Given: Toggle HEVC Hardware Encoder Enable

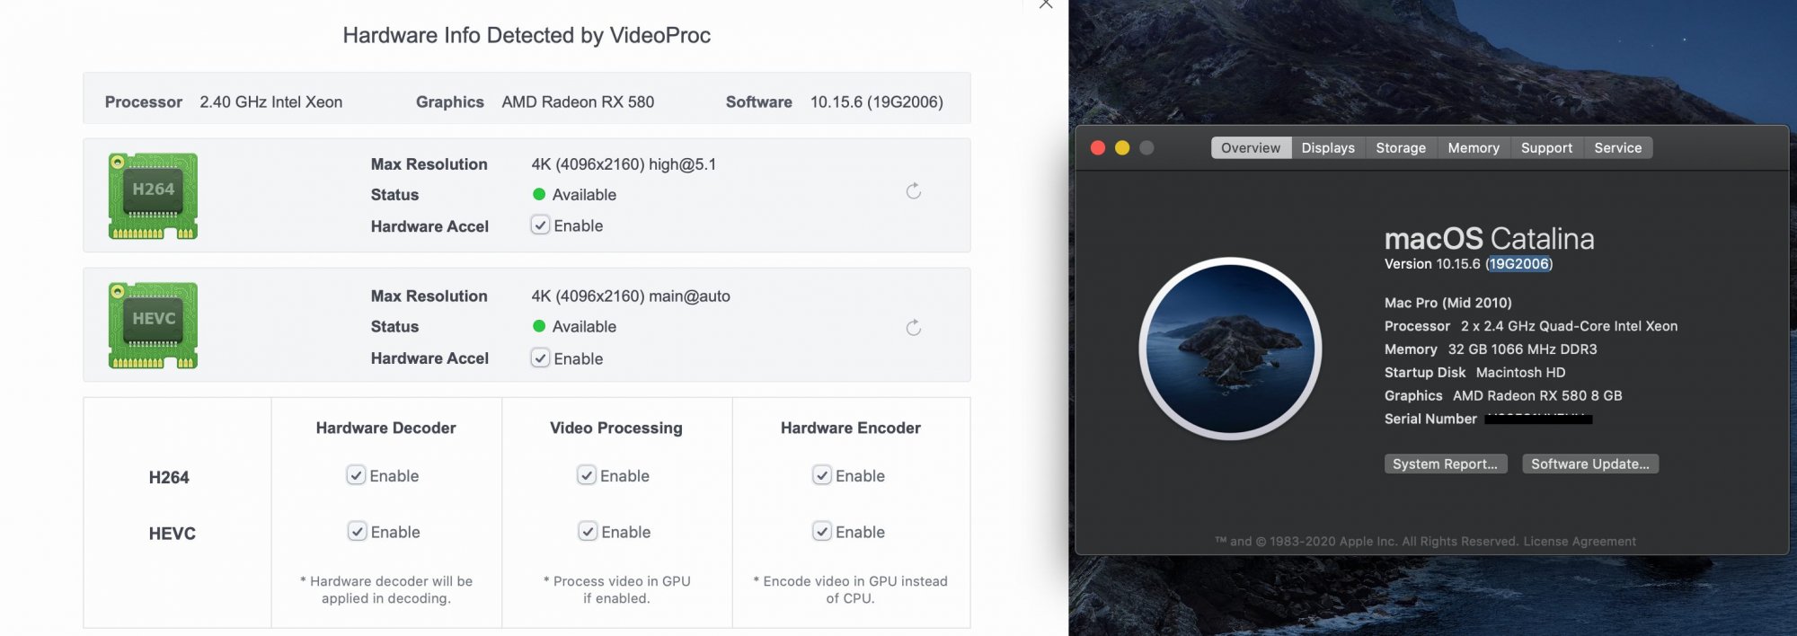Looking at the screenshot, I should tap(822, 532).
